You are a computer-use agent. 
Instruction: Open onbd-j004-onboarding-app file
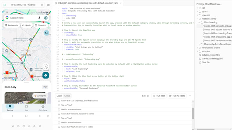tap(217, 37)
